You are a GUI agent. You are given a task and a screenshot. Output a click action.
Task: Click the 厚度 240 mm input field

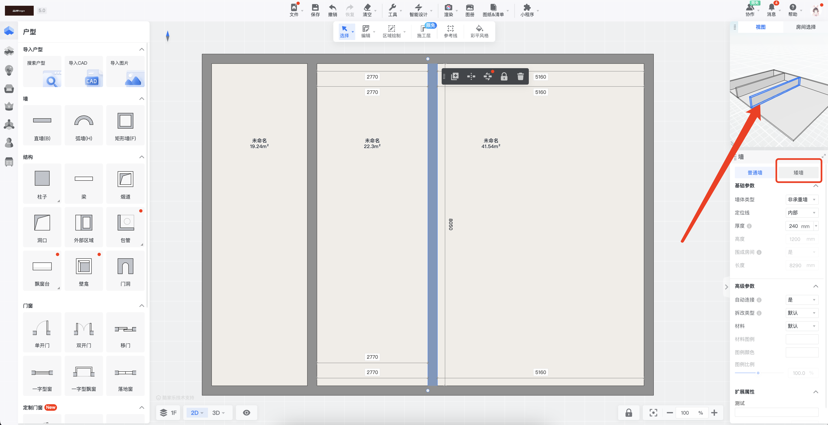pos(800,226)
